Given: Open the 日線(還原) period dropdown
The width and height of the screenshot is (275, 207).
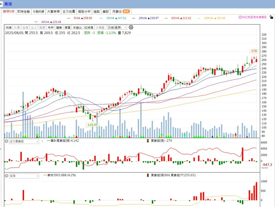Looking at the screenshot, I should tap(117, 27).
